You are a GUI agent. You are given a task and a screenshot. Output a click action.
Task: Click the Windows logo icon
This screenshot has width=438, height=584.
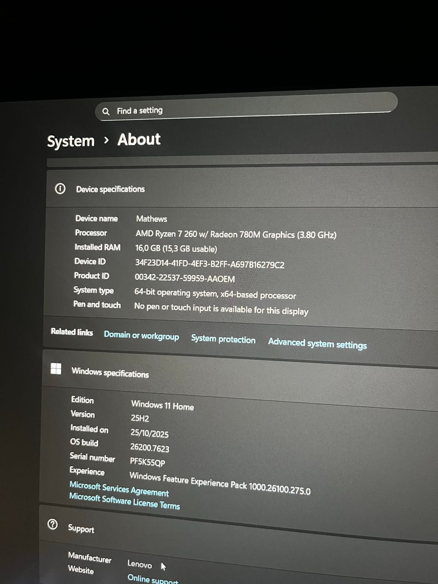[56, 369]
